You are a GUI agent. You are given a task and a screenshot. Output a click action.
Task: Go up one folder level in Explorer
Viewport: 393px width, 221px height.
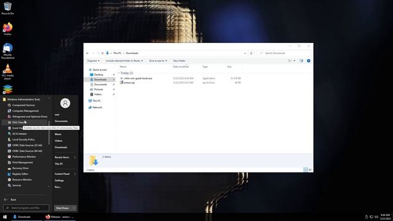103,53
